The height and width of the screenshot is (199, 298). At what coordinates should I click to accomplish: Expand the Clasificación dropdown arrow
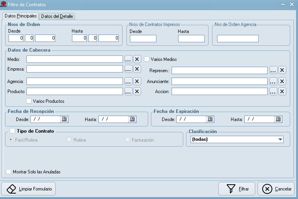(x=280, y=140)
